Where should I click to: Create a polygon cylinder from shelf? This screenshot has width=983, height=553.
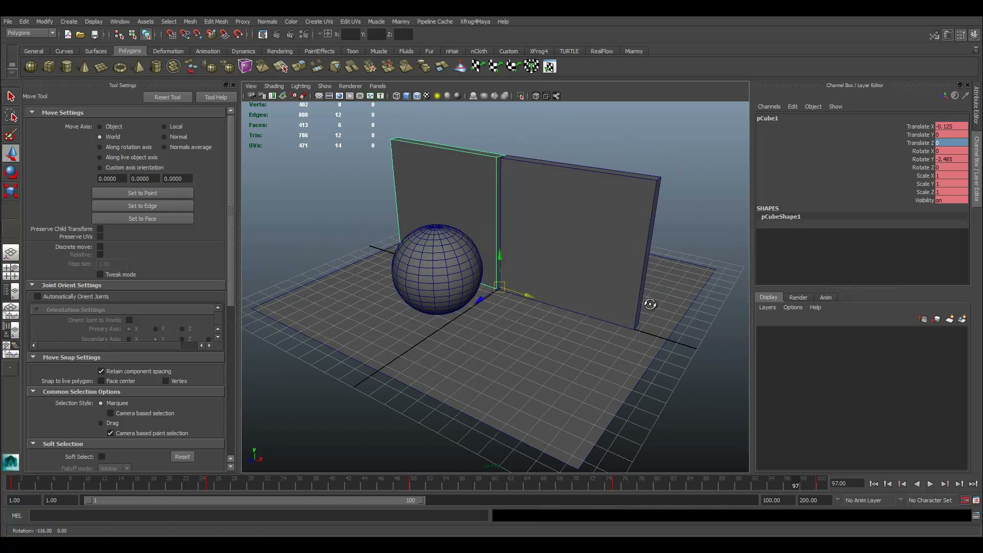coord(67,67)
